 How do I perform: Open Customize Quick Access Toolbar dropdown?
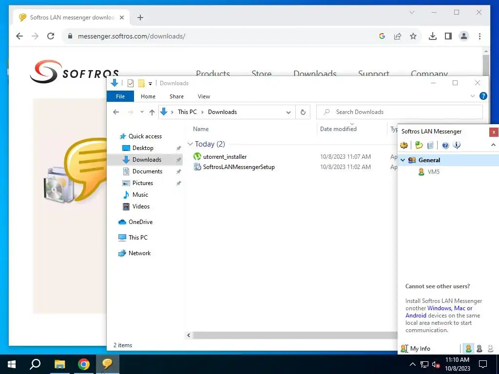point(150,84)
